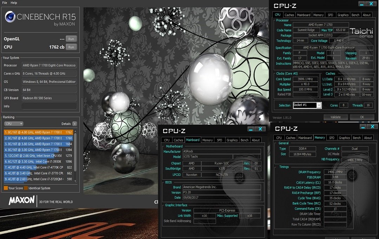
Task: Click the Taichi series logo in CPU-Z
Action: tap(361, 32)
